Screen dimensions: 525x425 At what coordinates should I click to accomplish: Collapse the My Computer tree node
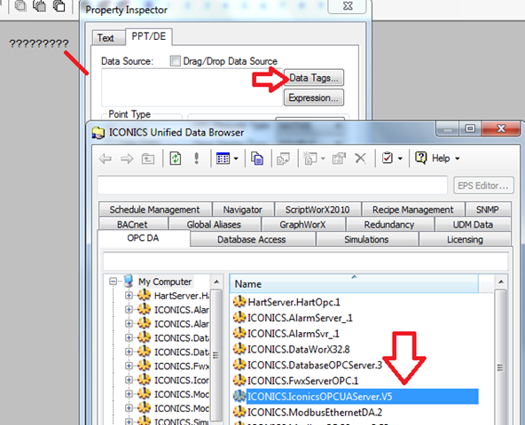pyautogui.click(x=114, y=282)
